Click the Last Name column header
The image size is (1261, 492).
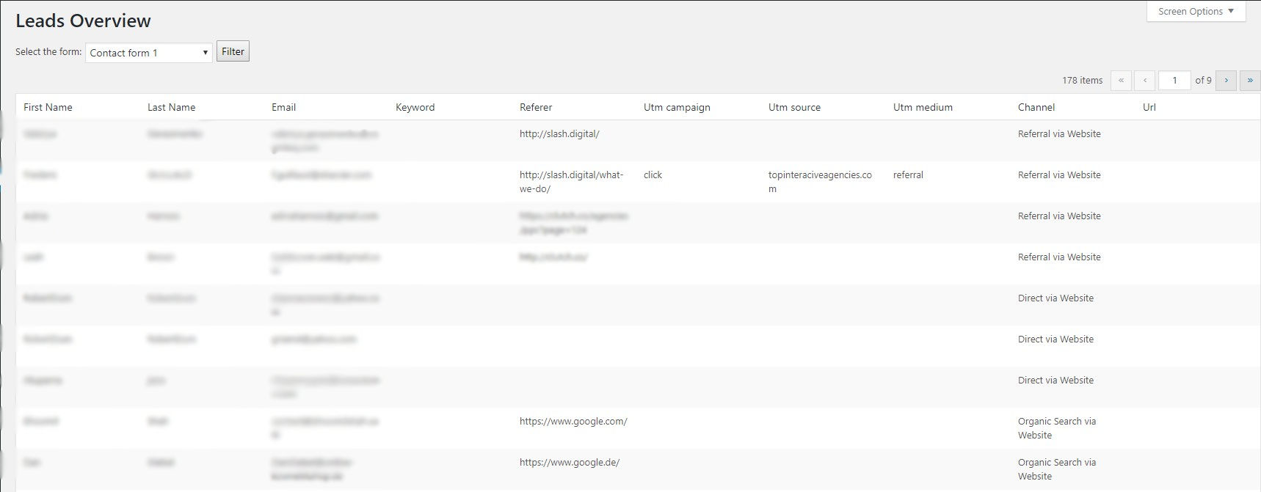171,107
